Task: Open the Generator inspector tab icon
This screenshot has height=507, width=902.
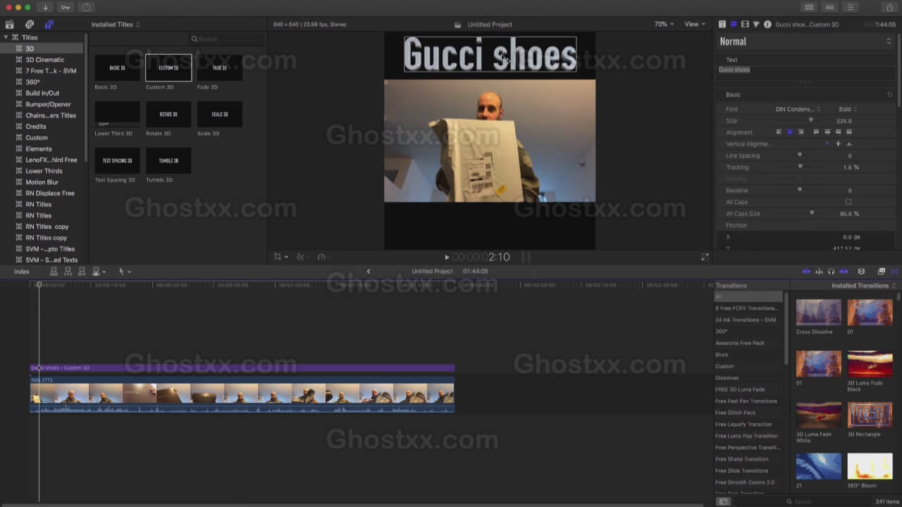Action: (x=756, y=24)
